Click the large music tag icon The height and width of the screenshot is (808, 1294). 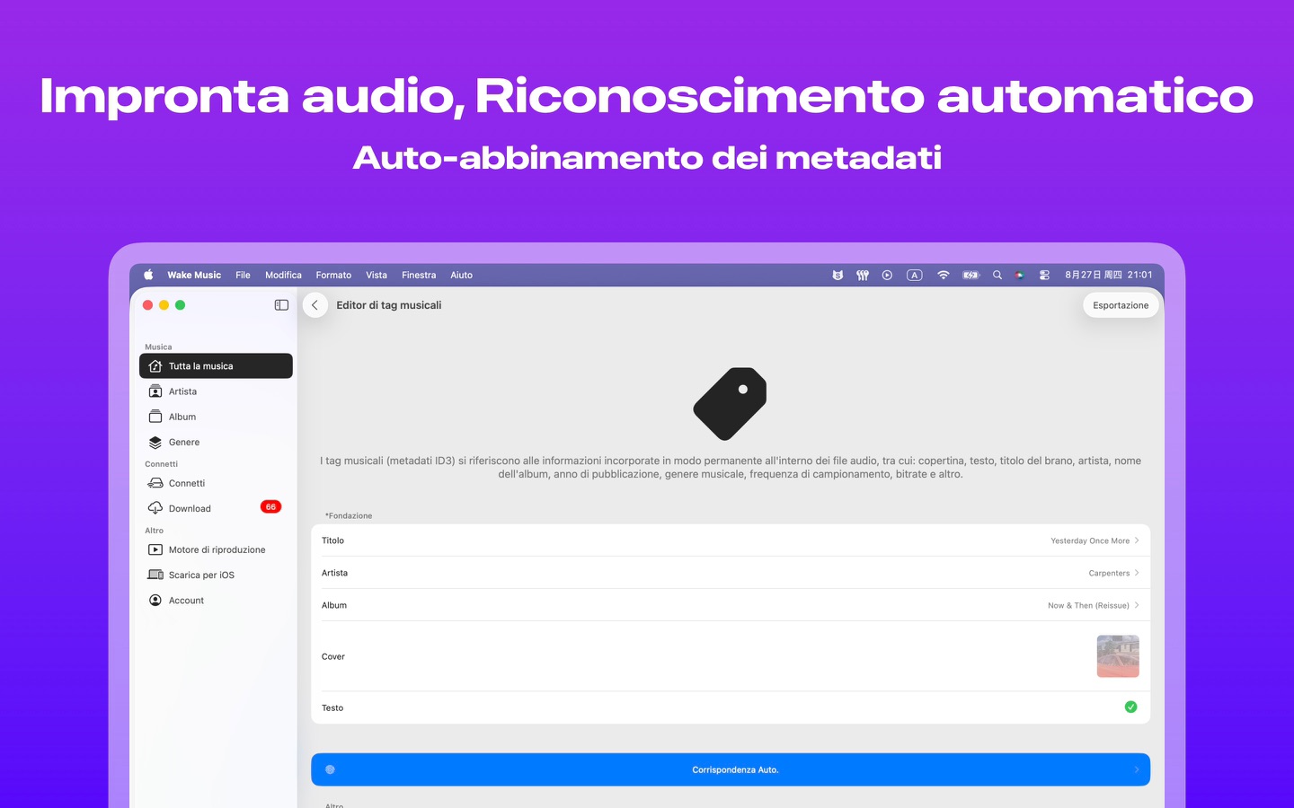(730, 404)
